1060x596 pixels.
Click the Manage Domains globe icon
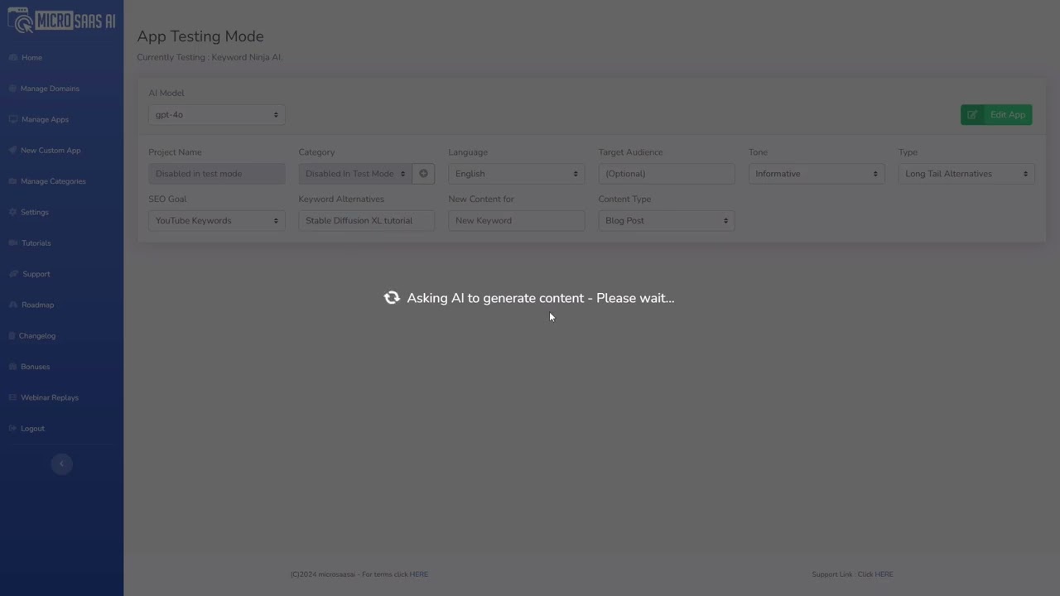(12, 89)
